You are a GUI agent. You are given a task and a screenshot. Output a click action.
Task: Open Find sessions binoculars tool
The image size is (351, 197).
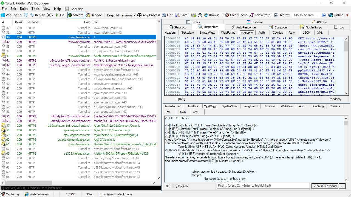click(x=168, y=15)
